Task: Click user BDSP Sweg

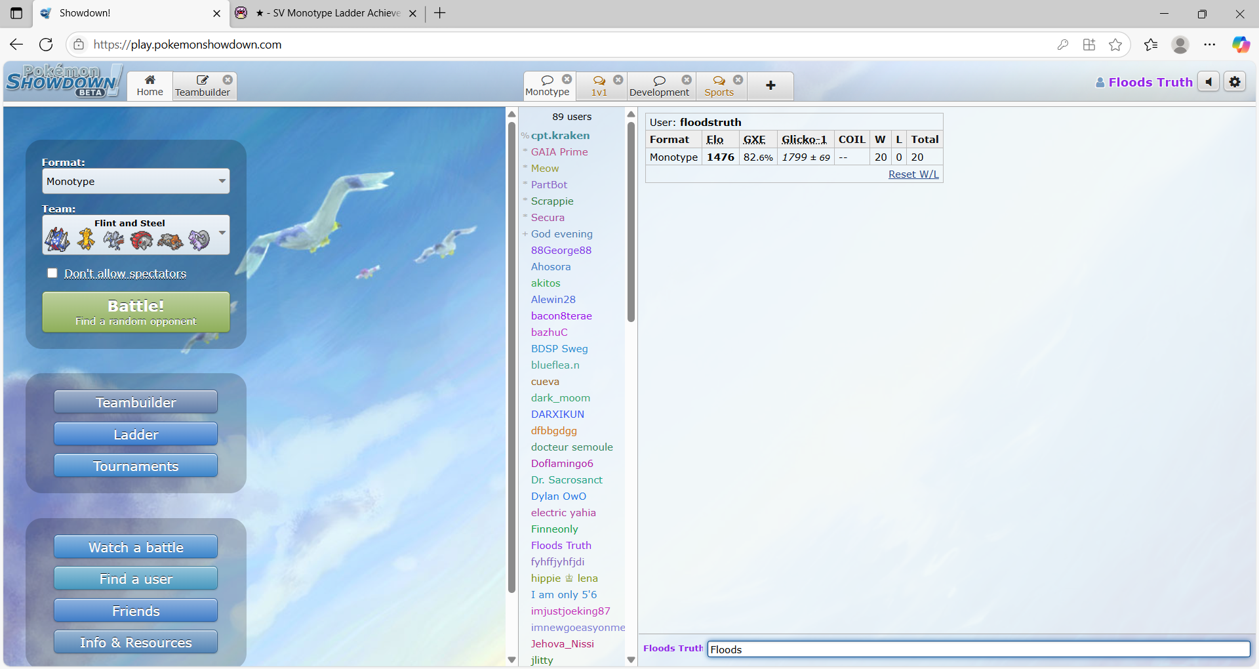Action: (559, 348)
